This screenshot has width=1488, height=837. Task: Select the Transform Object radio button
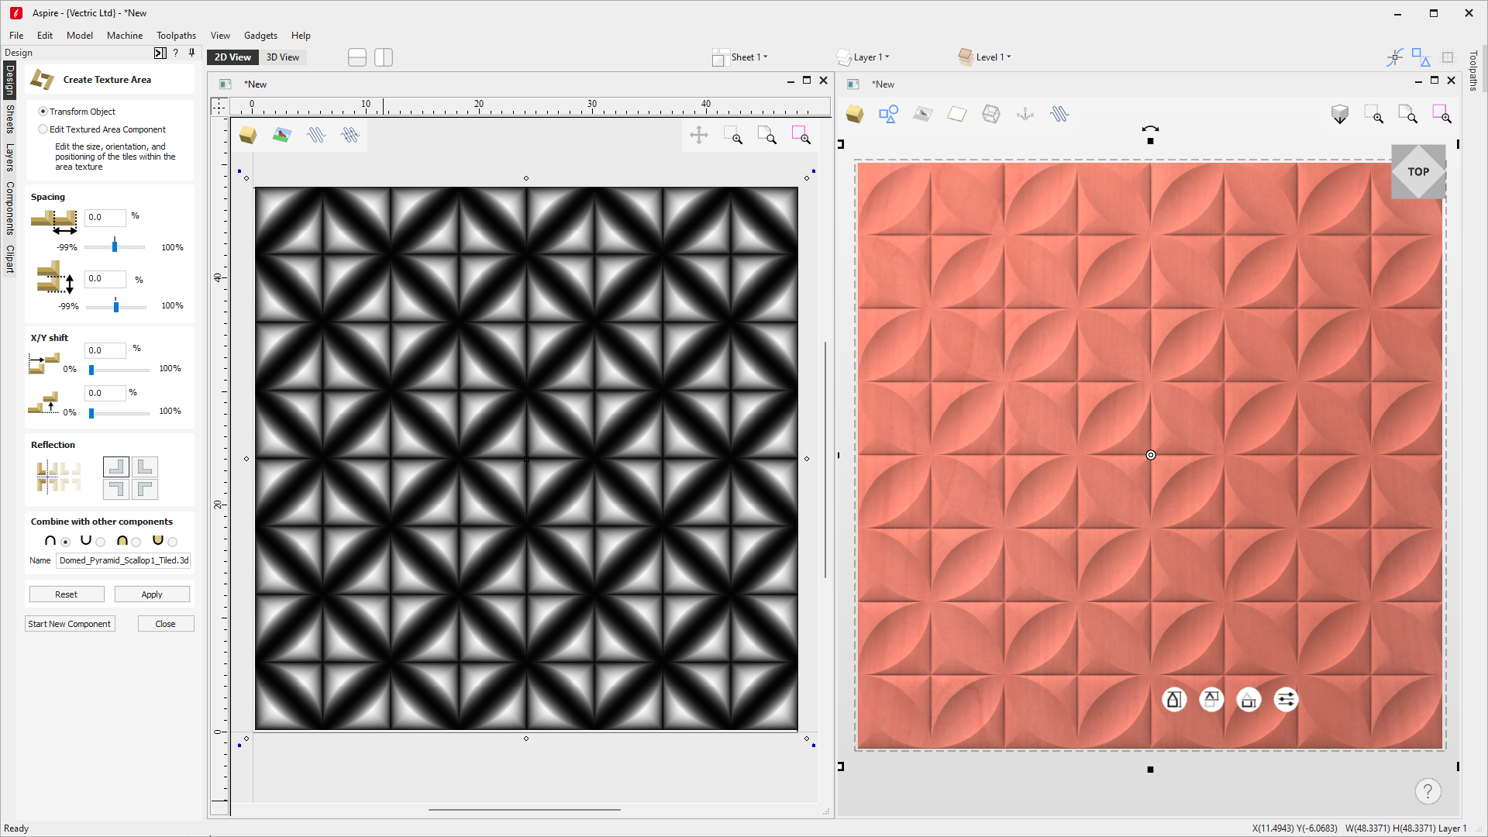43,112
